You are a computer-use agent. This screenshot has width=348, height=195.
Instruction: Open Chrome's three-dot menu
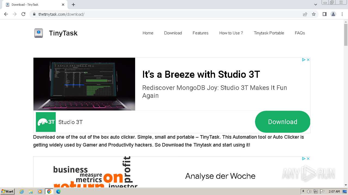pos(342,14)
